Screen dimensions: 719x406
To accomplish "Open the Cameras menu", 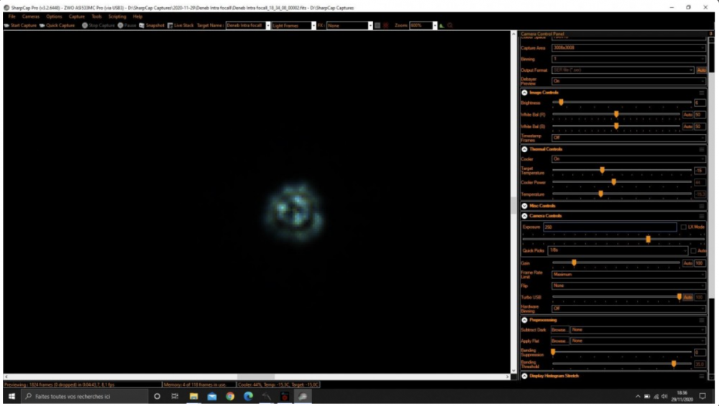I will 31,16.
